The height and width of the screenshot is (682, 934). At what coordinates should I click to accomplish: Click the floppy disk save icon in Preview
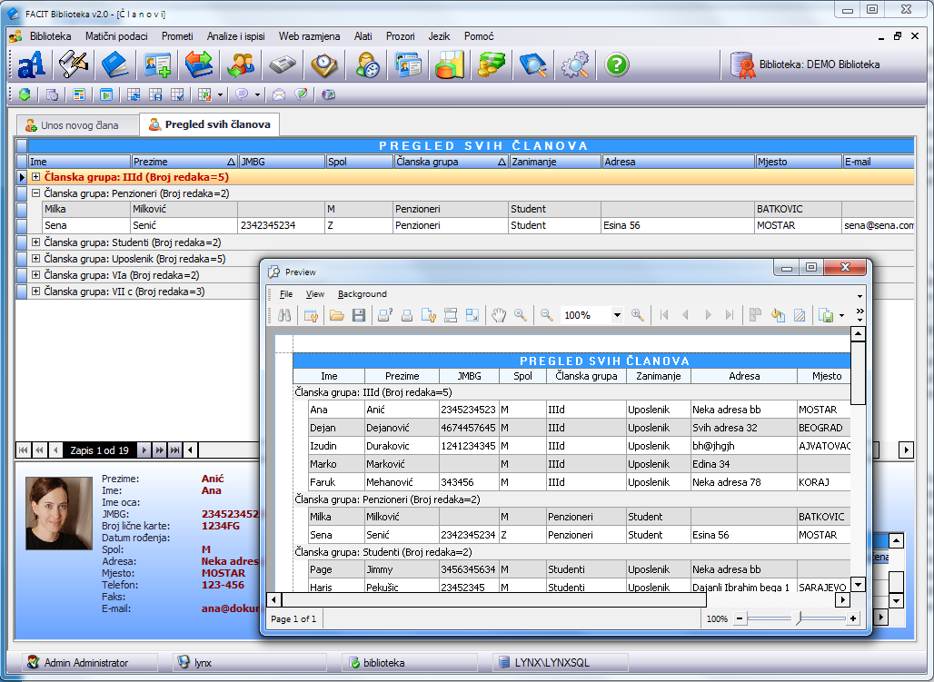(x=359, y=315)
